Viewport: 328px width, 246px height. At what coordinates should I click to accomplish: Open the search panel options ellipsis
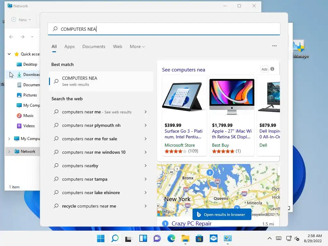tap(275, 46)
